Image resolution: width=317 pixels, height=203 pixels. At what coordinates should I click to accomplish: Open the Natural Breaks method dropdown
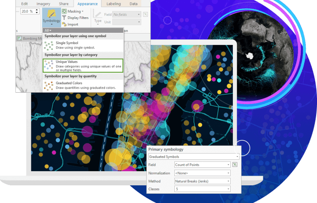(203, 181)
